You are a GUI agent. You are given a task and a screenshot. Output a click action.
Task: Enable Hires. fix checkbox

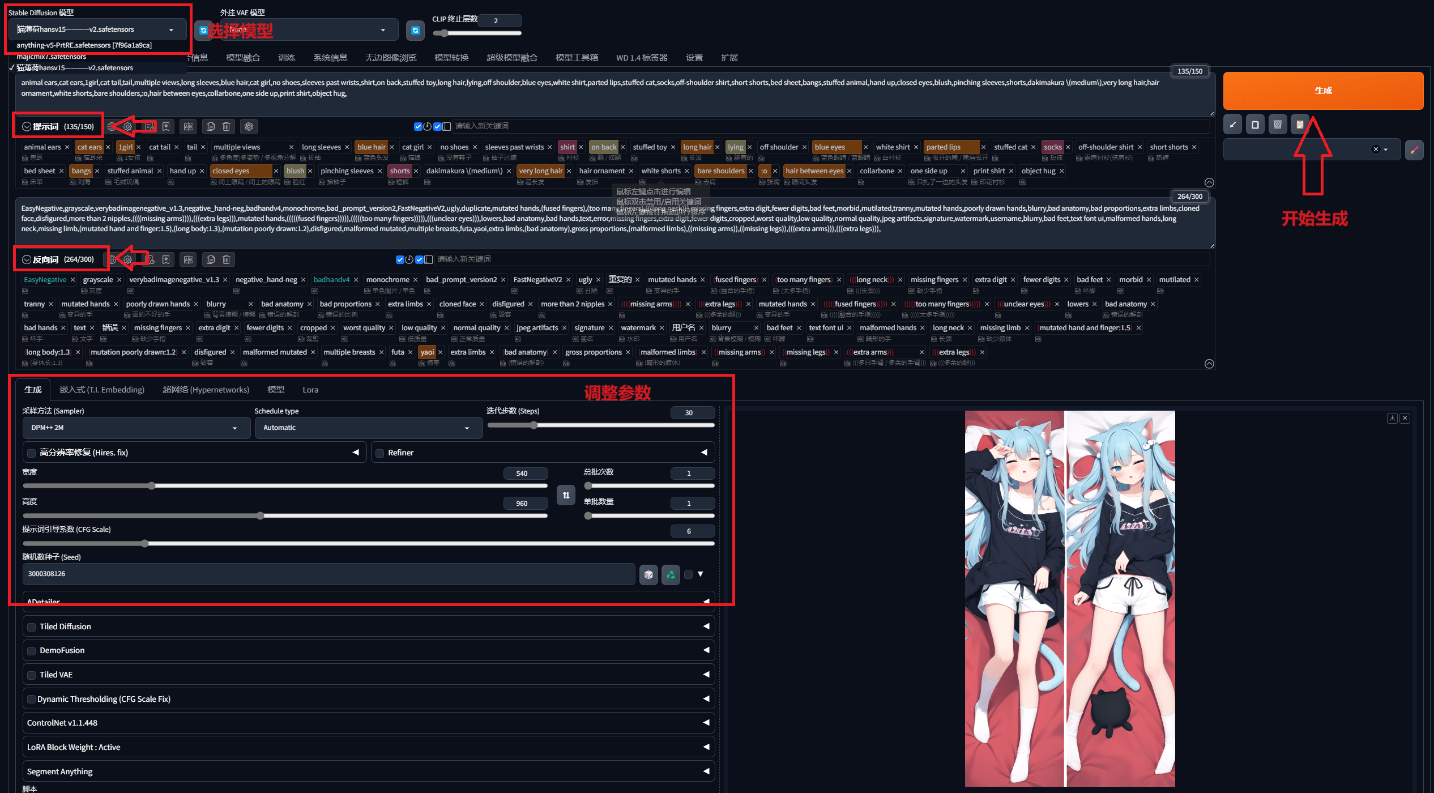32,453
